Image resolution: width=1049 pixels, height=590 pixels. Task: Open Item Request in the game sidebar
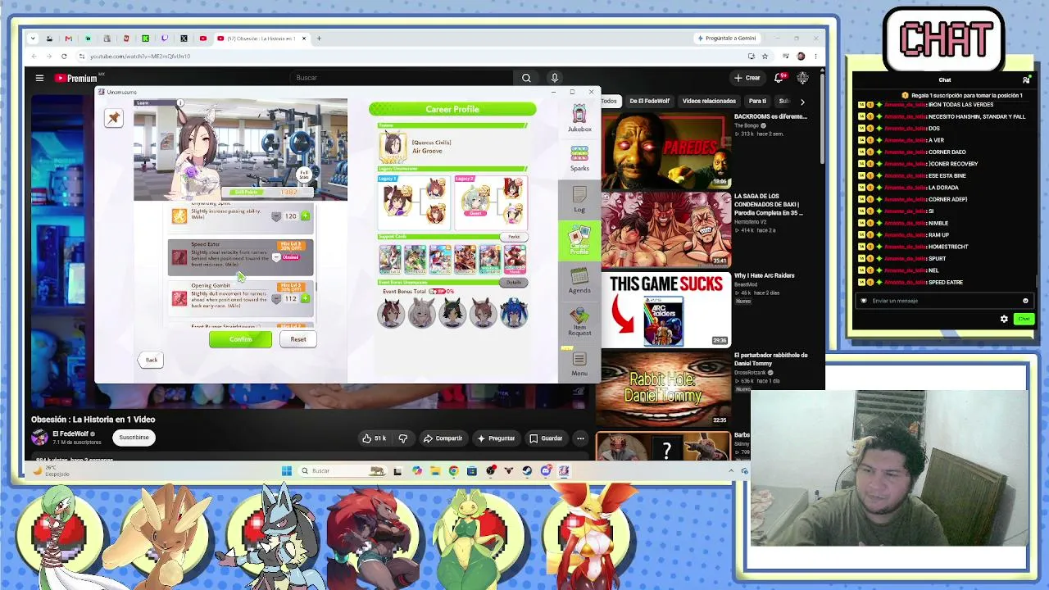(x=579, y=321)
